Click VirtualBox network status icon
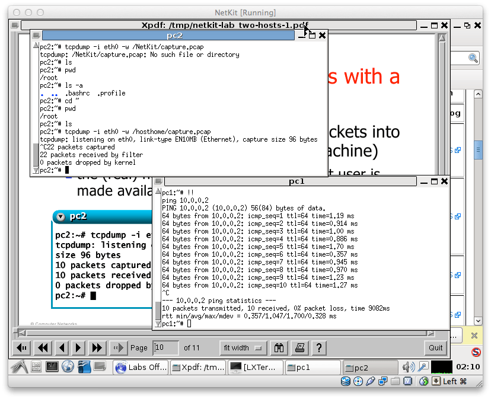 point(382,381)
